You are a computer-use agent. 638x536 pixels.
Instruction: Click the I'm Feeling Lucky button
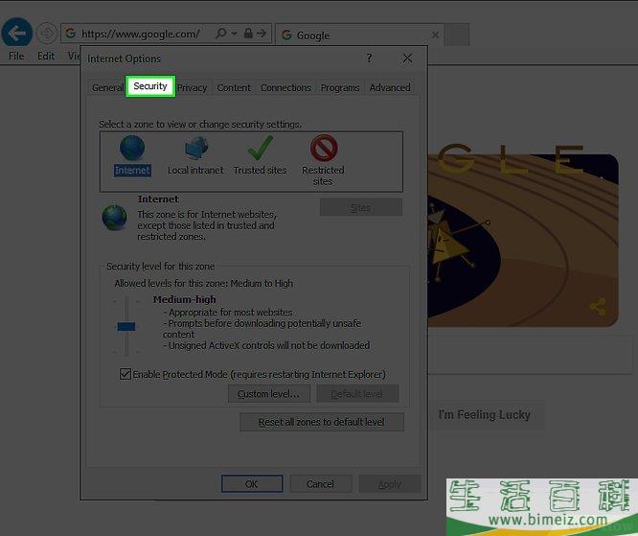pos(484,415)
